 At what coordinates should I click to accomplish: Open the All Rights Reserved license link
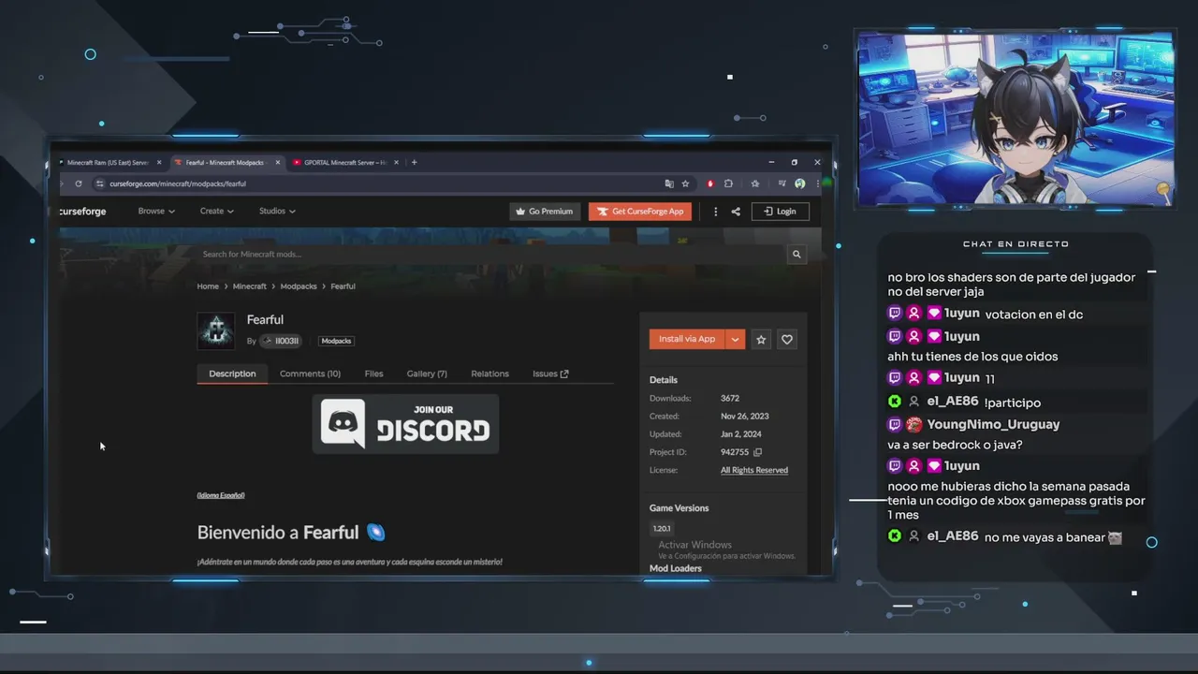click(754, 470)
